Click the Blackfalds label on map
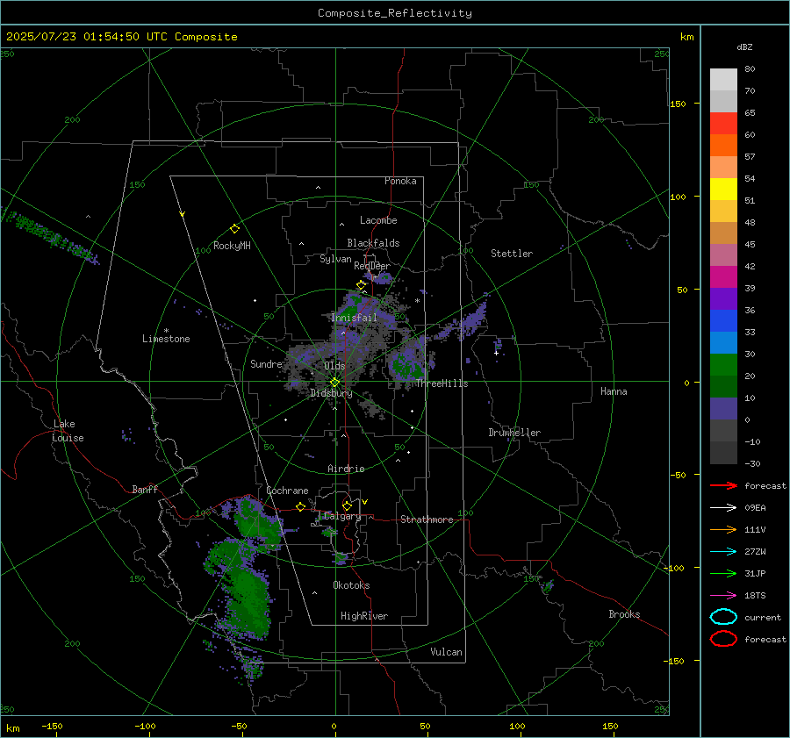The height and width of the screenshot is (738, 790). point(373,243)
